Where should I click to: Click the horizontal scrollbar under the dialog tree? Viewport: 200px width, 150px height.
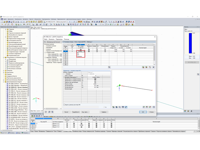pos(53,109)
